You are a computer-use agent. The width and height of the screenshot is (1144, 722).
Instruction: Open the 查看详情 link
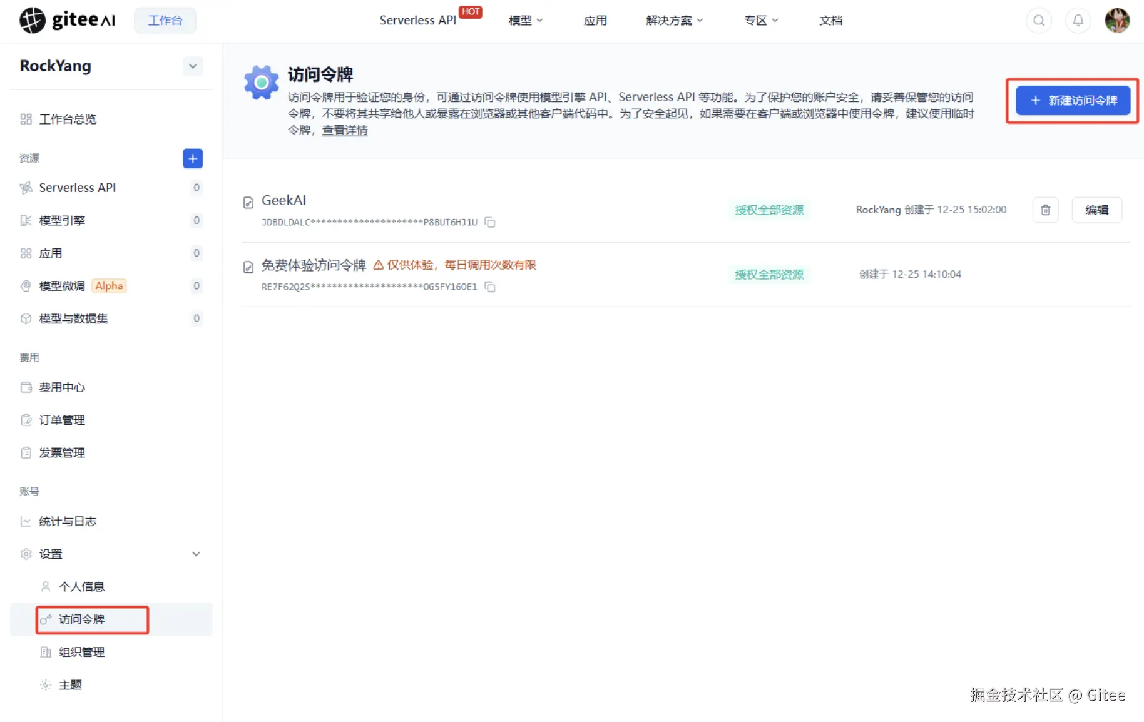(x=345, y=130)
